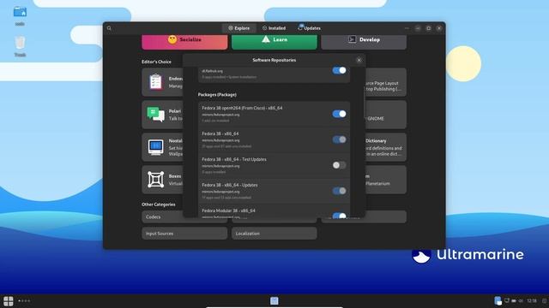Screen dimensions: 549x308
Task: Click the Boxes app icon
Action: click(156, 180)
